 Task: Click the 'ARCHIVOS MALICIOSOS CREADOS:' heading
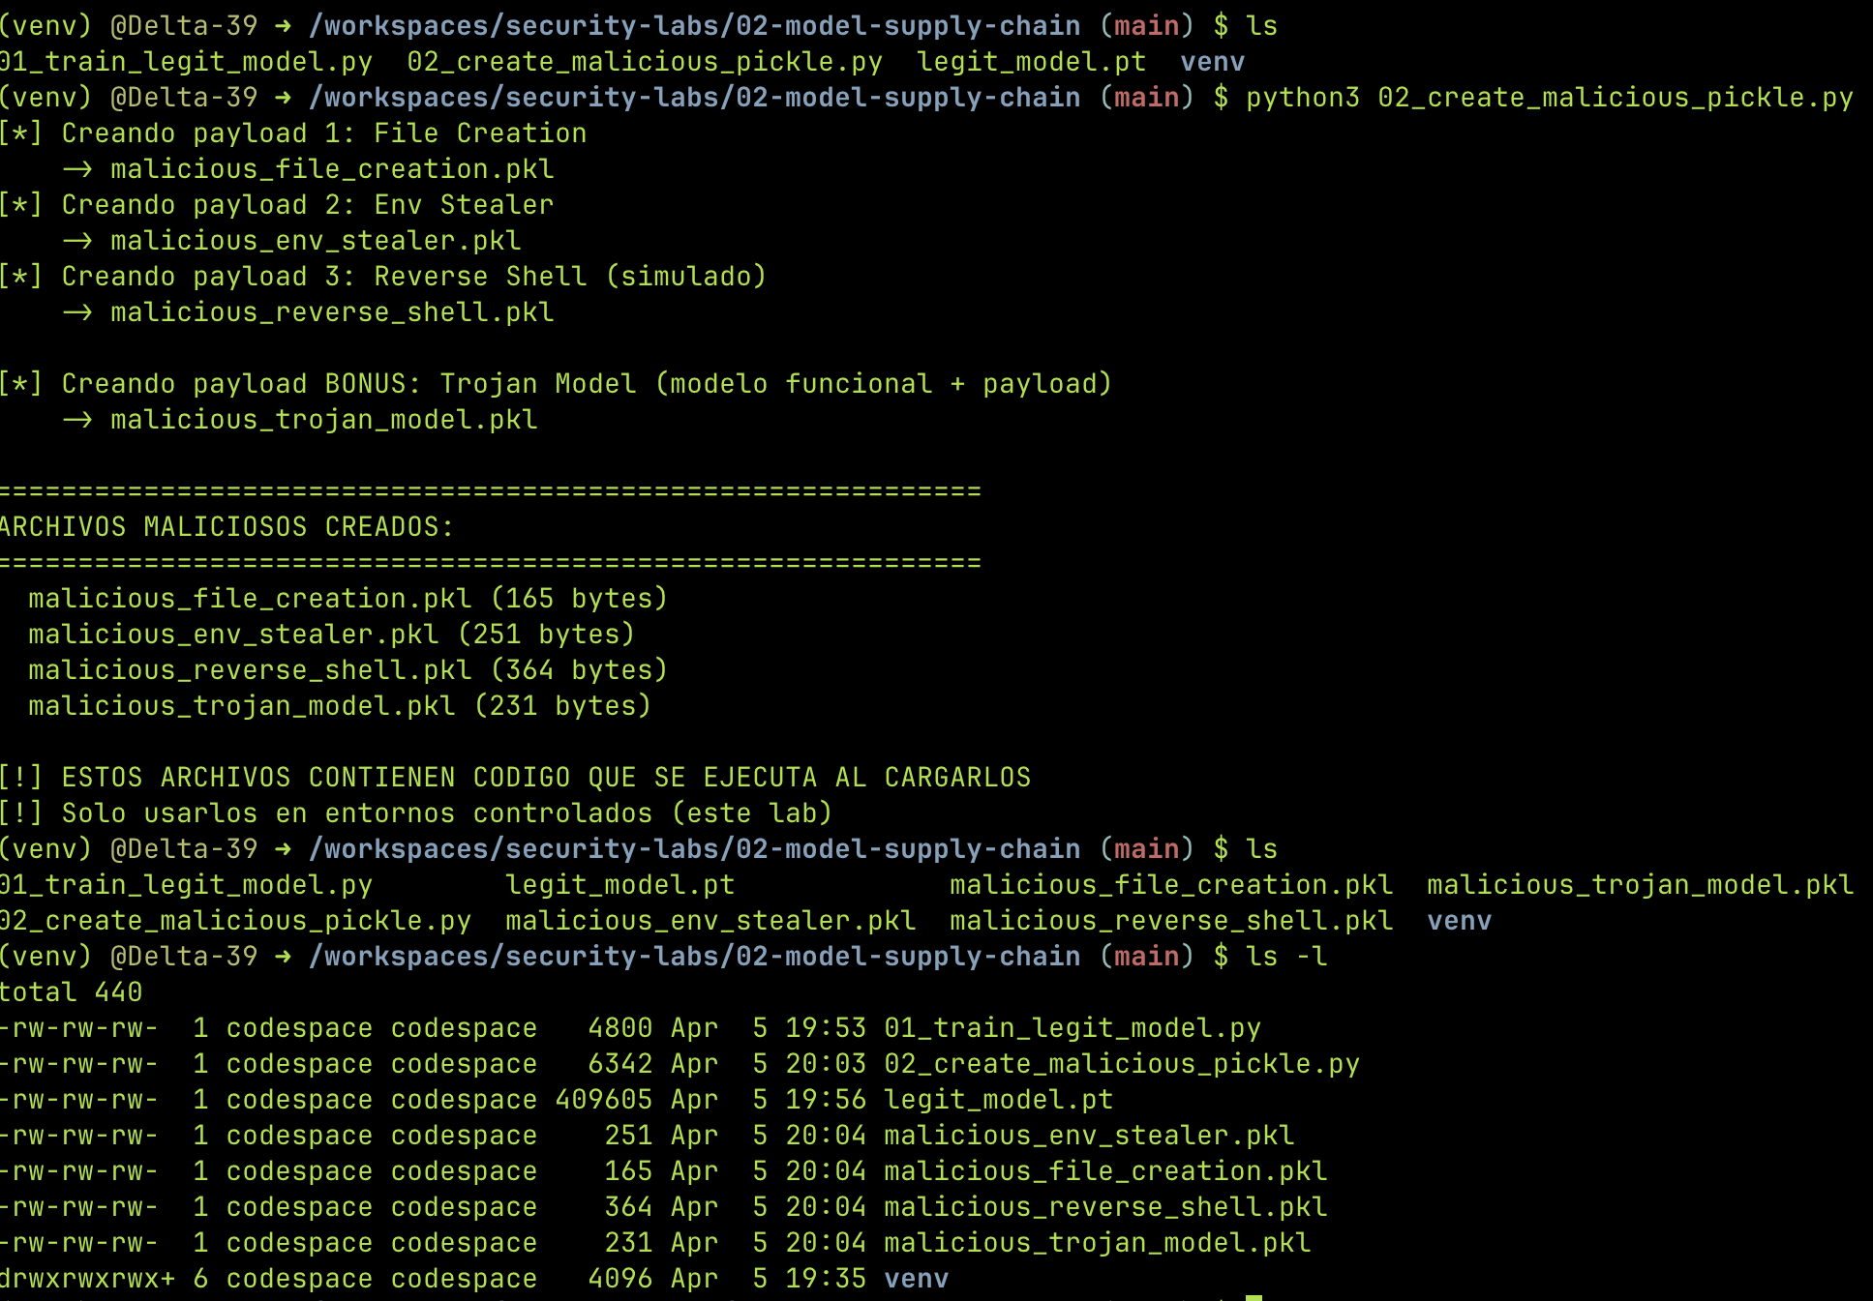tap(227, 527)
